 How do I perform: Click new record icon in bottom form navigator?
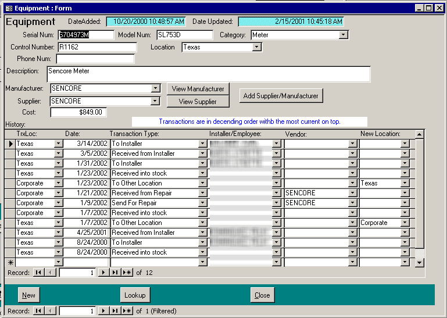[127, 311]
